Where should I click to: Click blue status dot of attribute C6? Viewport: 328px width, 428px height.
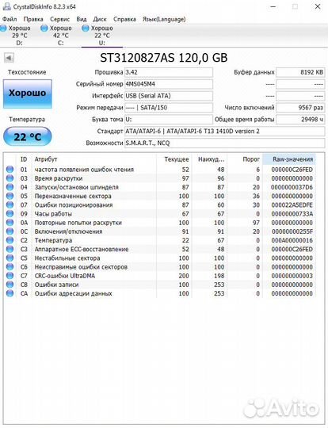[10, 266]
